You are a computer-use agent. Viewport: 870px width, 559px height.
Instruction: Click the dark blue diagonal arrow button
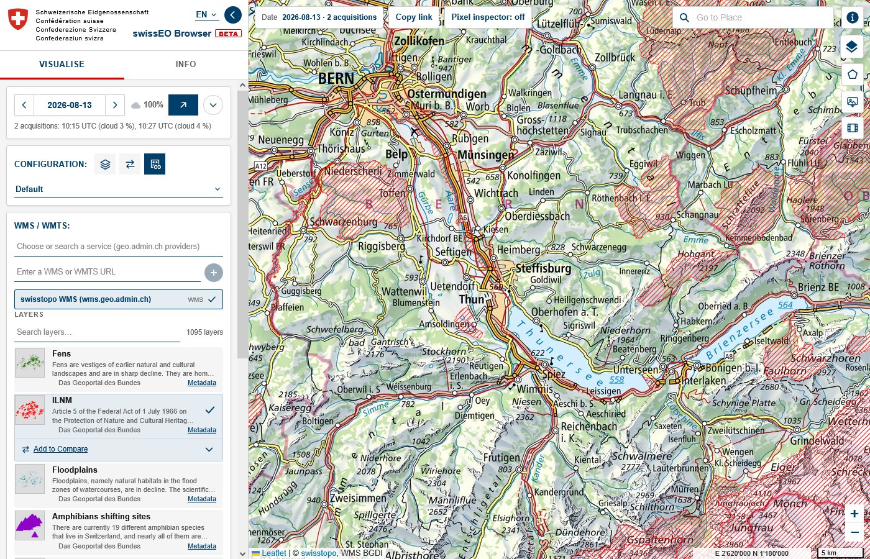(183, 105)
